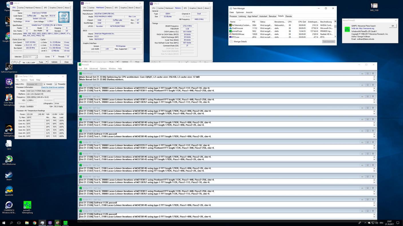Switch to Prime95 green taskbar icon
The image size is (403, 226).
65,223
